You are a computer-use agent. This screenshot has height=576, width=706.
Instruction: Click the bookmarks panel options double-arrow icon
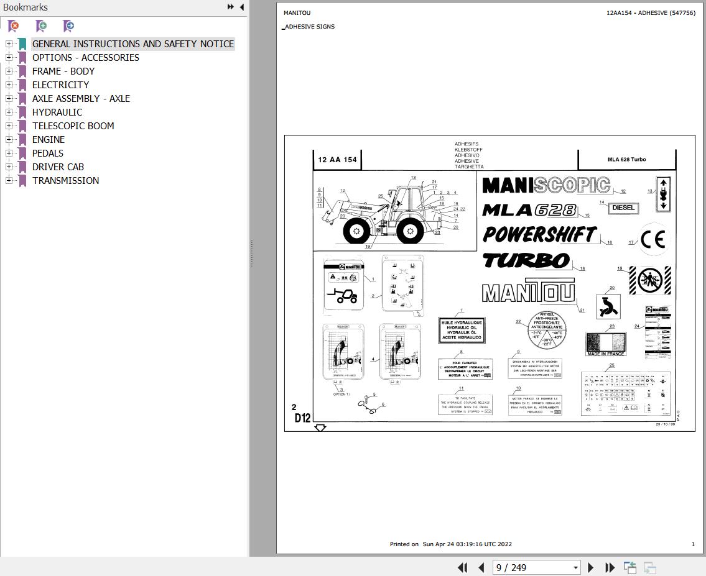click(231, 7)
